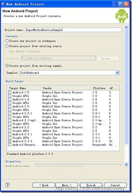Click the Back button
132x193 pixels.
click(44, 185)
